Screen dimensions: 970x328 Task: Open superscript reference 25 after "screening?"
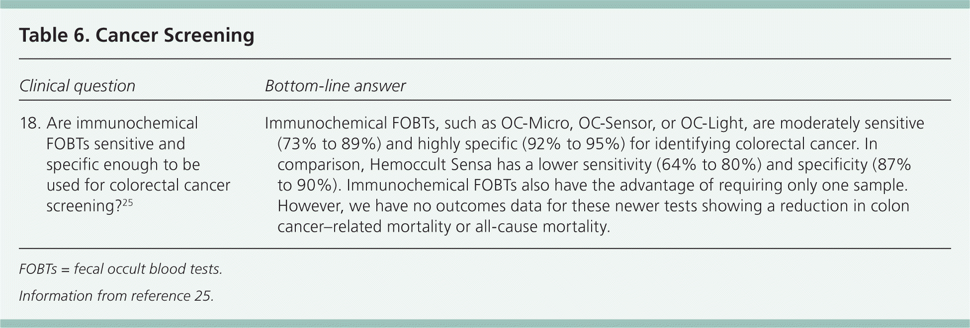[127, 202]
